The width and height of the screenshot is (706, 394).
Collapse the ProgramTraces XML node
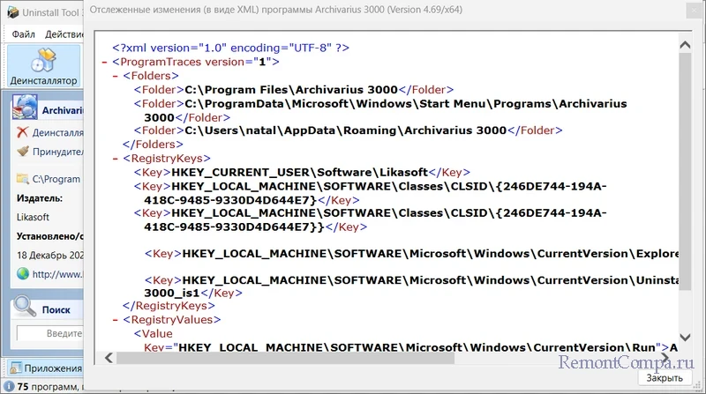(106, 63)
